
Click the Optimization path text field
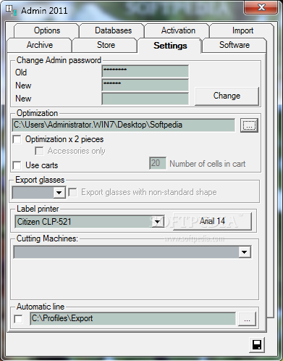coord(124,125)
